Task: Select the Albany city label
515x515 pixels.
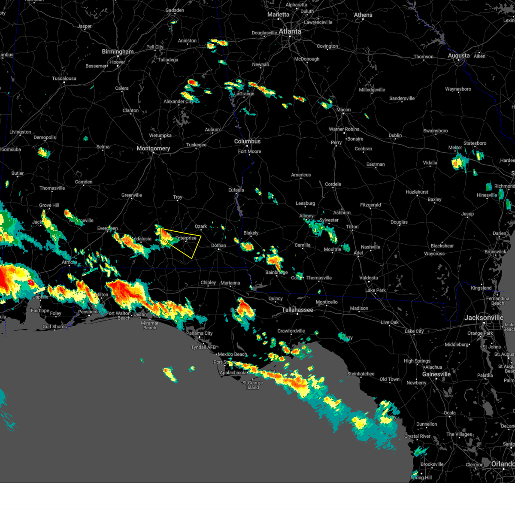Action: (306, 216)
